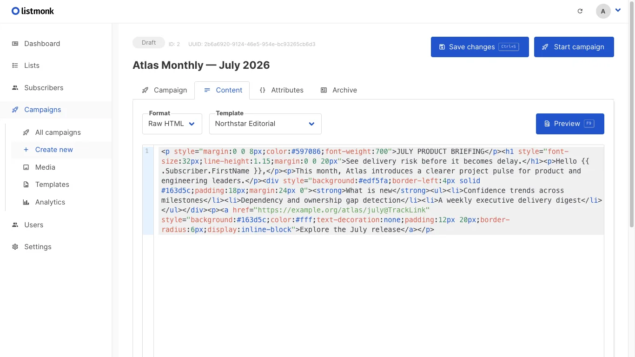This screenshot has height=357, width=635.
Task: Click the Draft status tag
Action: pyautogui.click(x=149, y=43)
